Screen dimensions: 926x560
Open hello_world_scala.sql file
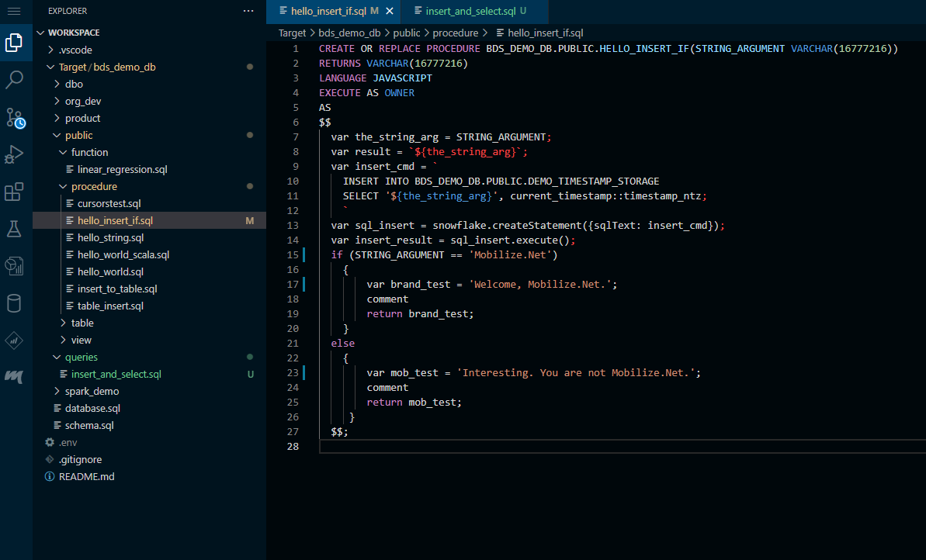click(149, 255)
